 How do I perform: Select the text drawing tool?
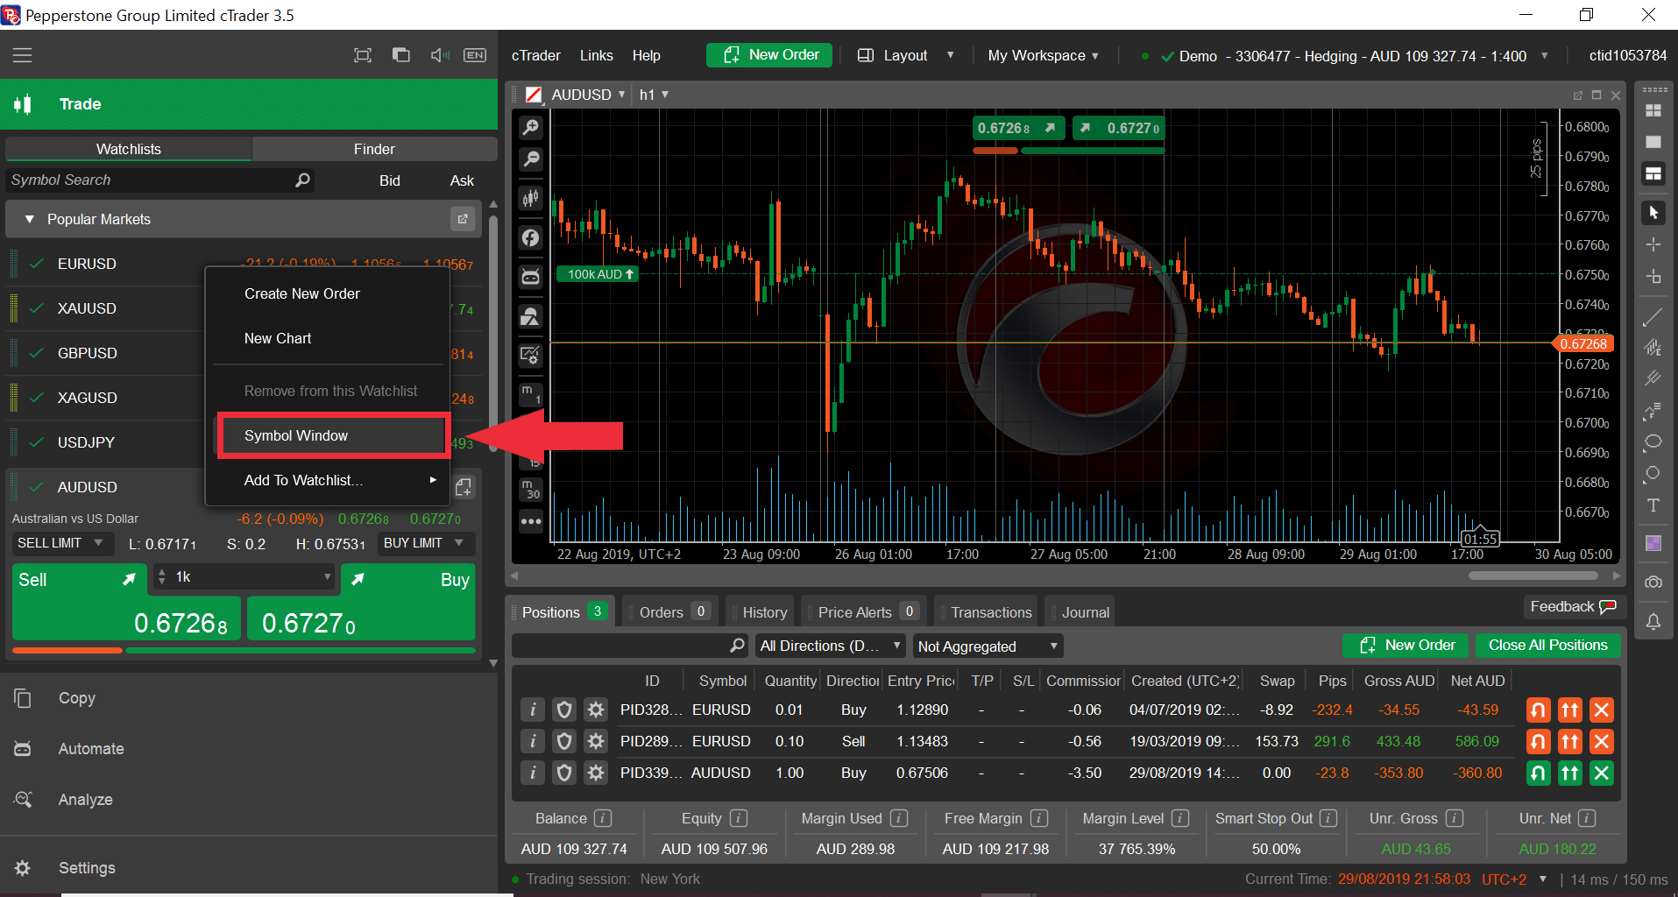point(1653,505)
